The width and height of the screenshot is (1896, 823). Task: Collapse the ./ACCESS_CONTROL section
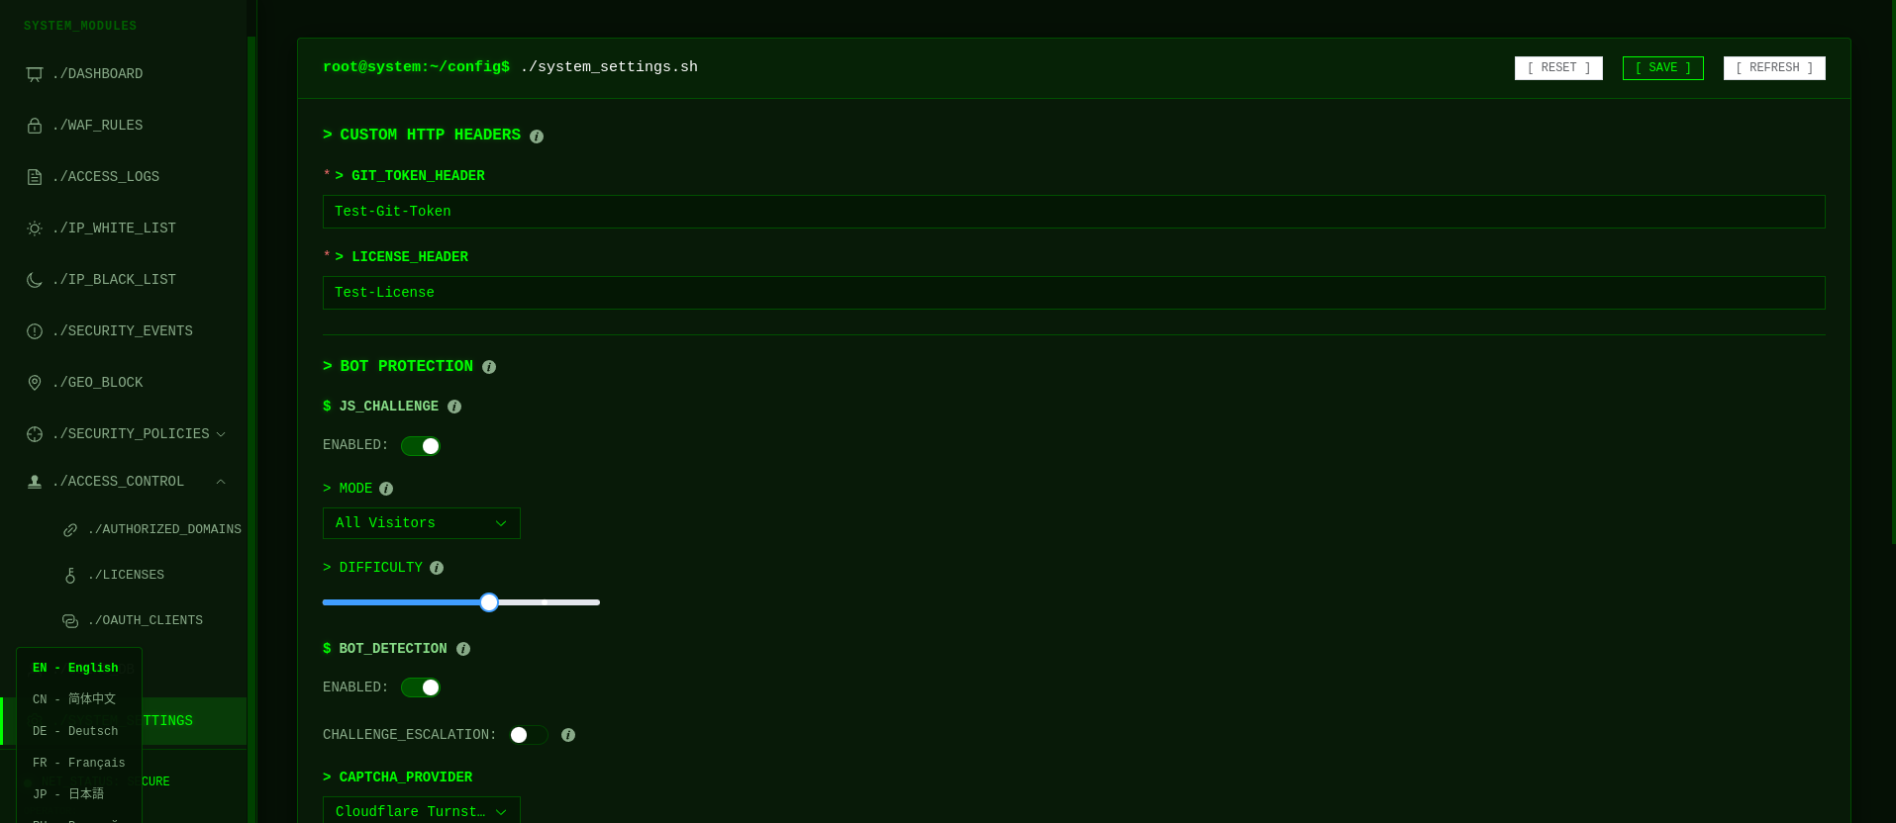click(220, 481)
